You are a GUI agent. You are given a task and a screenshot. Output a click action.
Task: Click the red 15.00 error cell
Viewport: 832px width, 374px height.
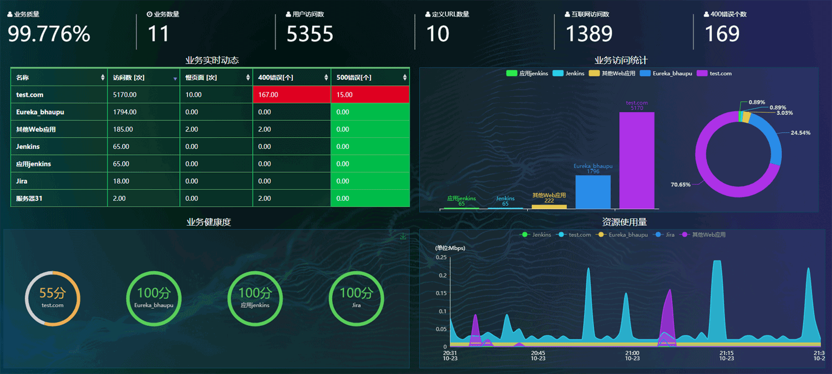371,95
